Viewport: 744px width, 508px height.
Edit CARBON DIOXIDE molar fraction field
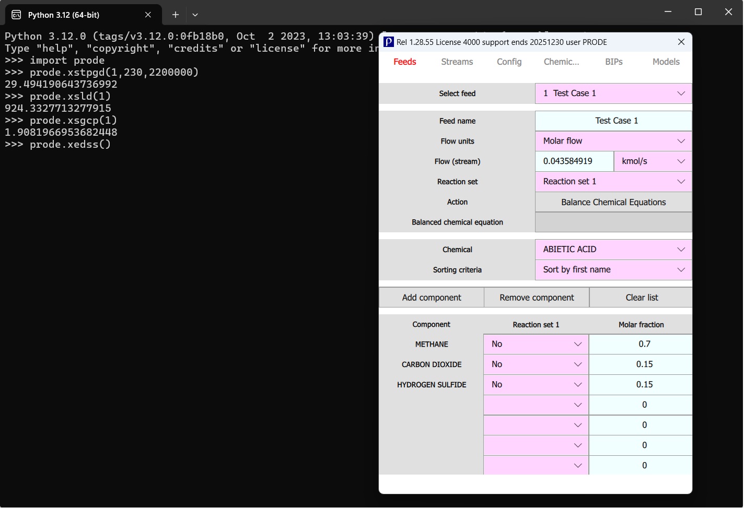click(x=641, y=364)
